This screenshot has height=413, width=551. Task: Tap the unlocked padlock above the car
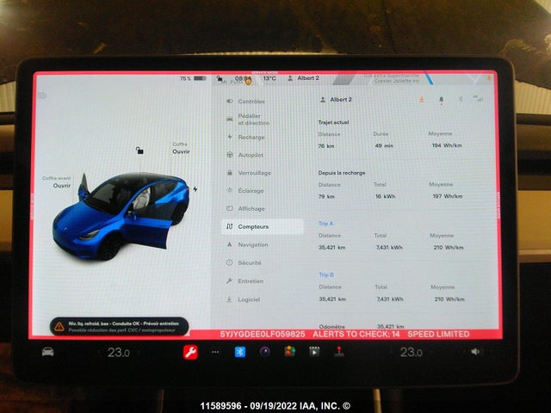[x=139, y=151]
